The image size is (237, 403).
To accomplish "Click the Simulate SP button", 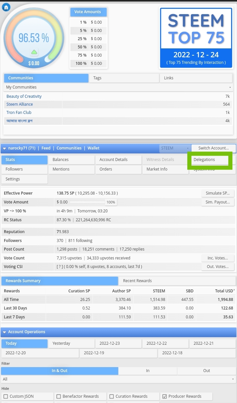I will point(218,193).
